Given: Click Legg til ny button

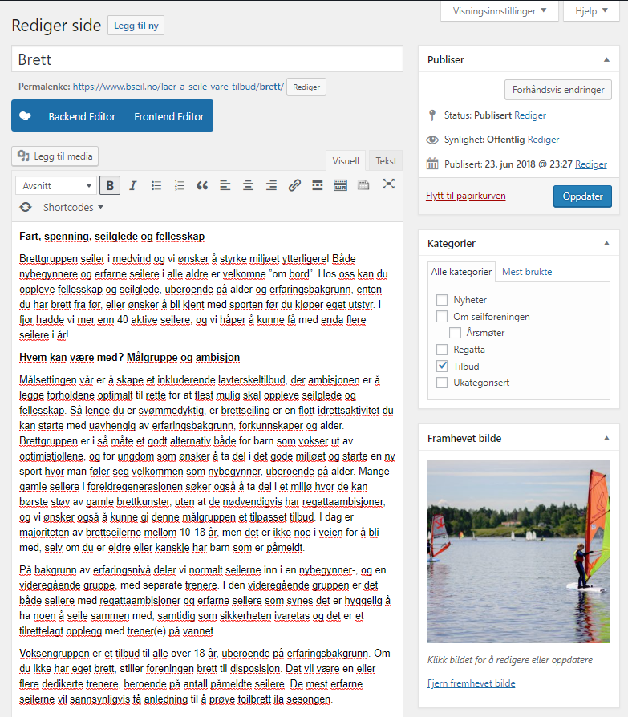Looking at the screenshot, I should (x=136, y=26).
